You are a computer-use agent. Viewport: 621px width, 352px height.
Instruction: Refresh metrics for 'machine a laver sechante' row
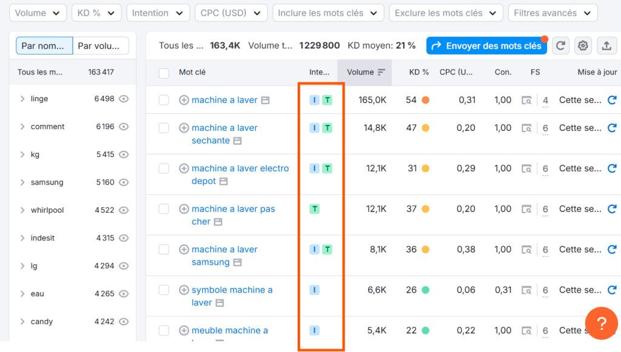tap(612, 128)
